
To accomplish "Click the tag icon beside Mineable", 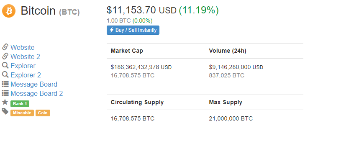I will [5, 111].
